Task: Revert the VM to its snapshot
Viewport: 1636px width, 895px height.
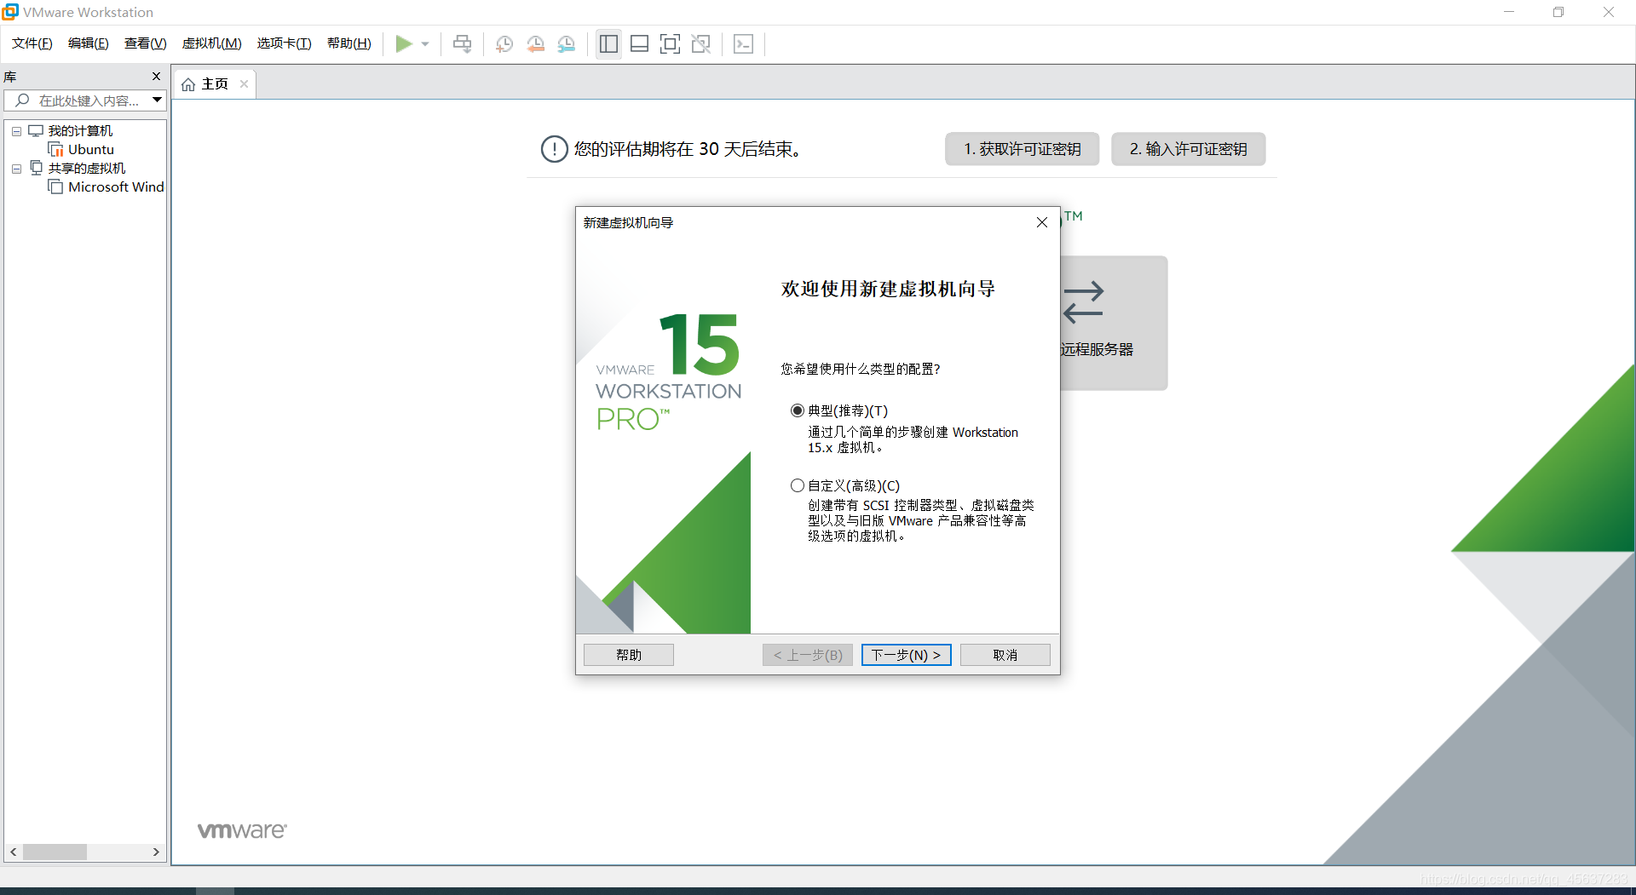Action: [536, 43]
